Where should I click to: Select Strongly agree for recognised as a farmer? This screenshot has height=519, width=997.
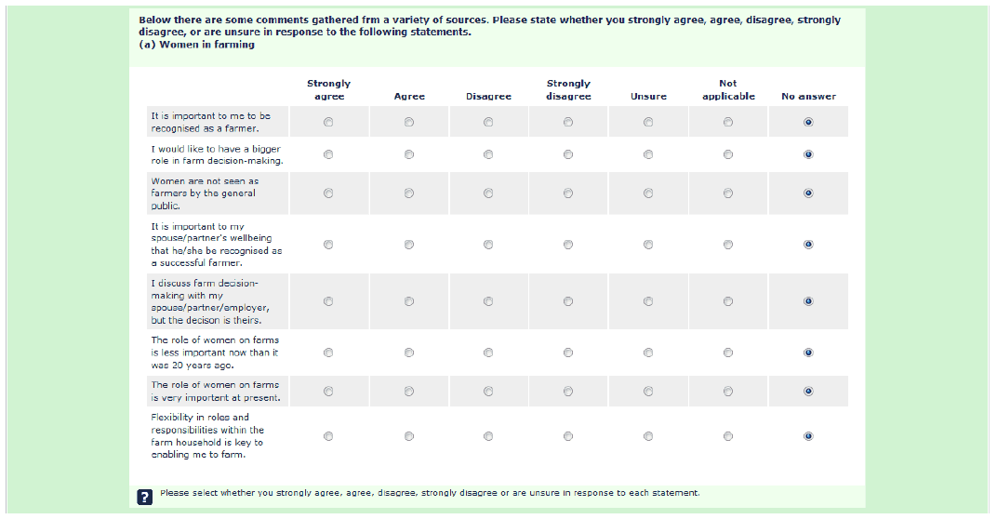(328, 122)
